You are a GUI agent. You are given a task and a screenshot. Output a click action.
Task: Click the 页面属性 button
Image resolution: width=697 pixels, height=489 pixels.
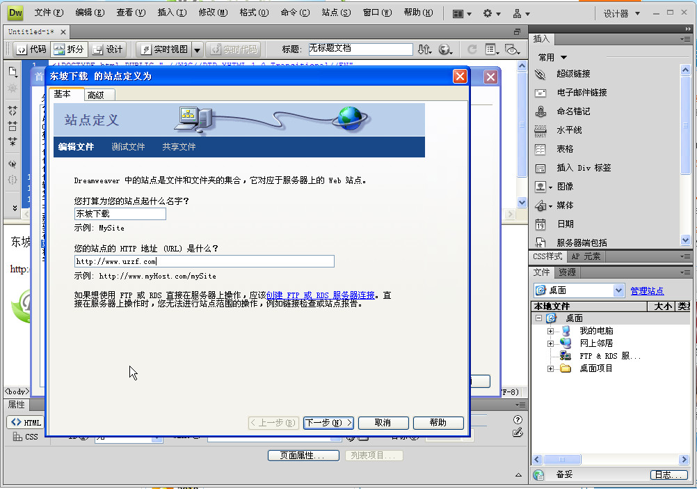click(x=303, y=456)
